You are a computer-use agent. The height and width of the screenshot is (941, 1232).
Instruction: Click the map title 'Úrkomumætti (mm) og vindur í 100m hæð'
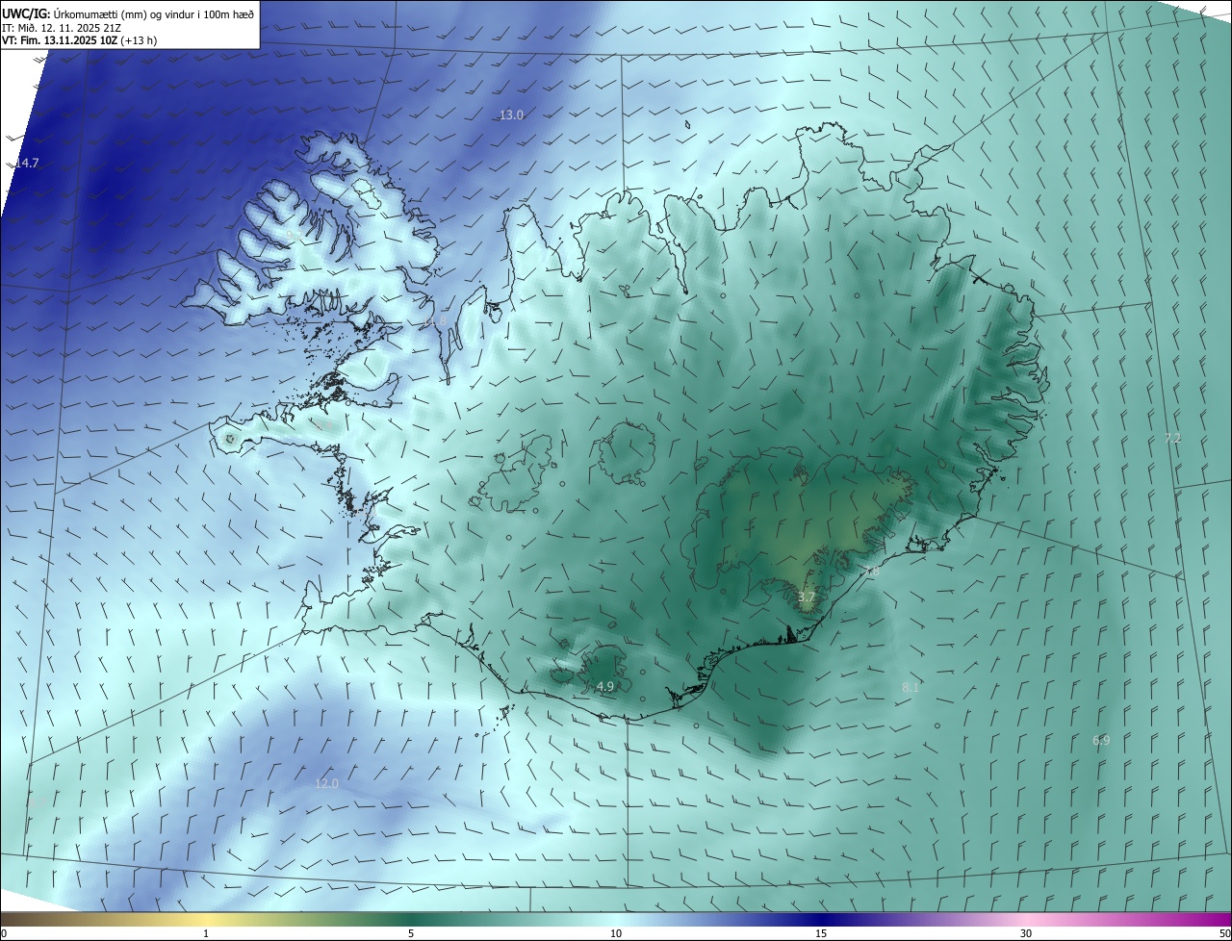[152, 13]
